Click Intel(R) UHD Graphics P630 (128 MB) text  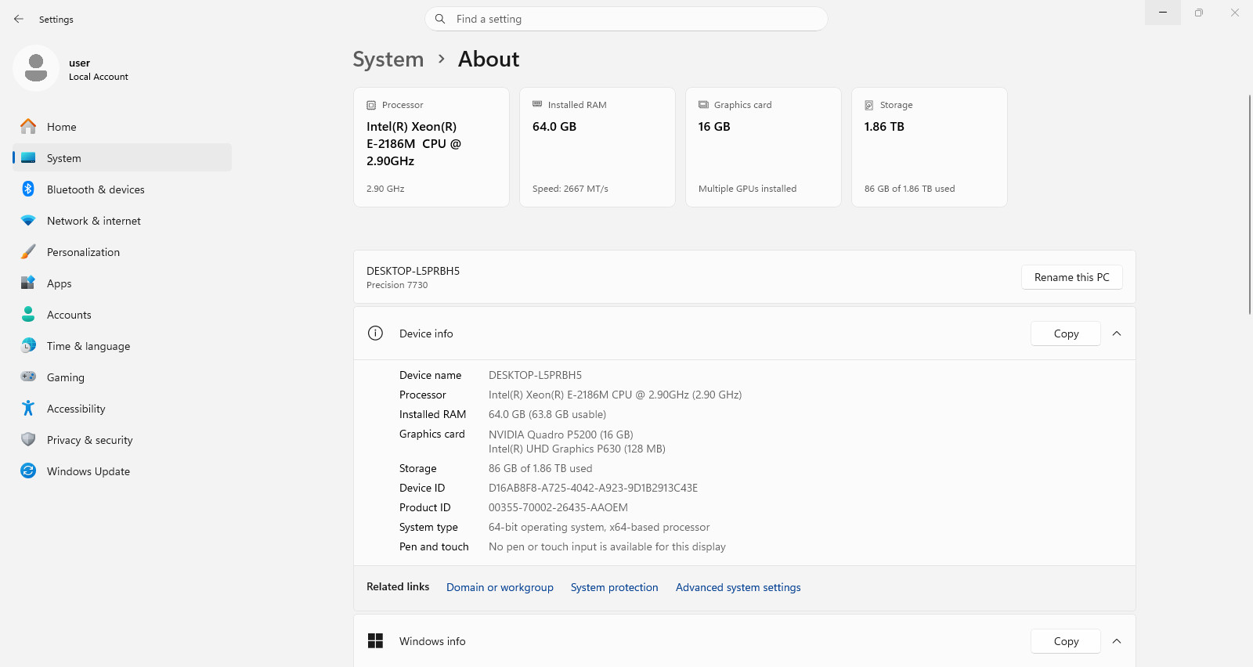pyautogui.click(x=577, y=449)
